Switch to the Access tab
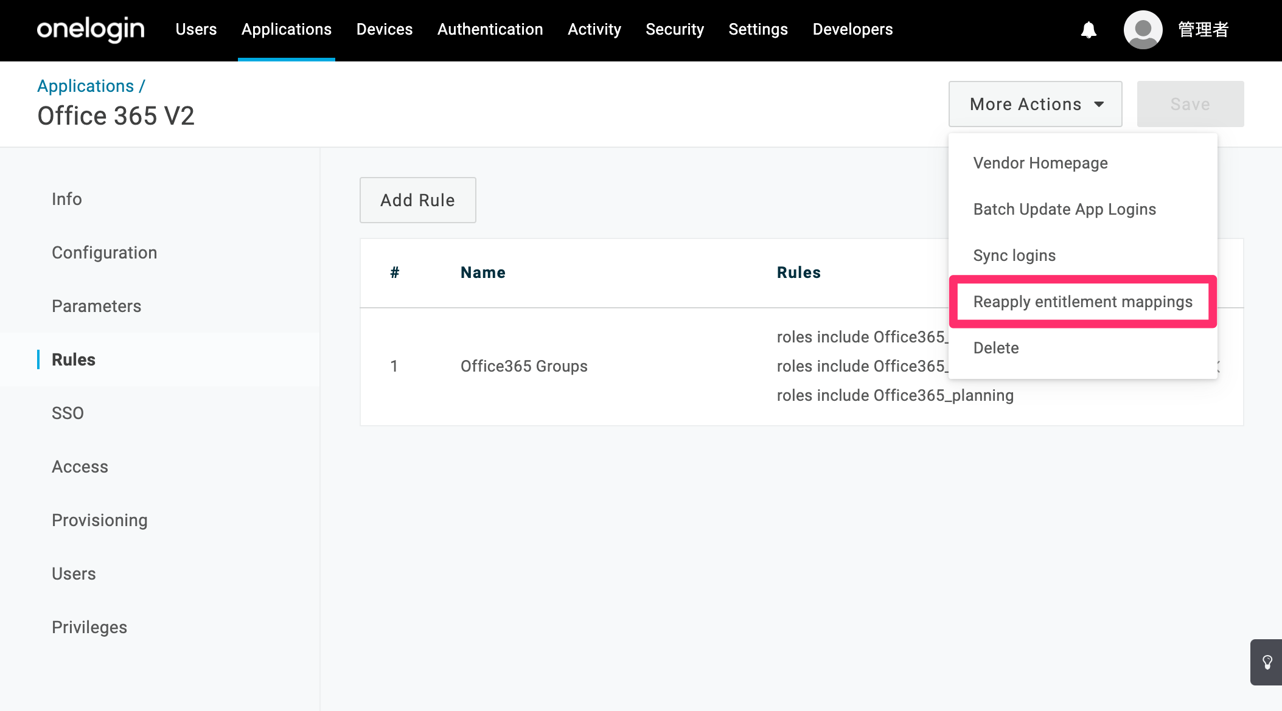The image size is (1282, 711). point(80,466)
